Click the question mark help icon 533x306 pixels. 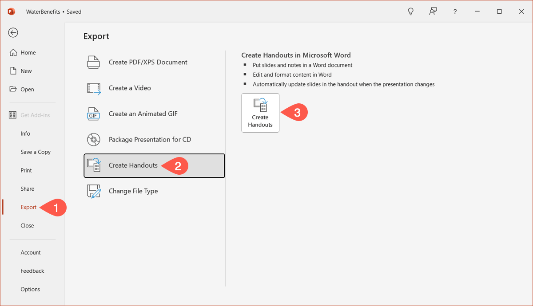pos(455,12)
